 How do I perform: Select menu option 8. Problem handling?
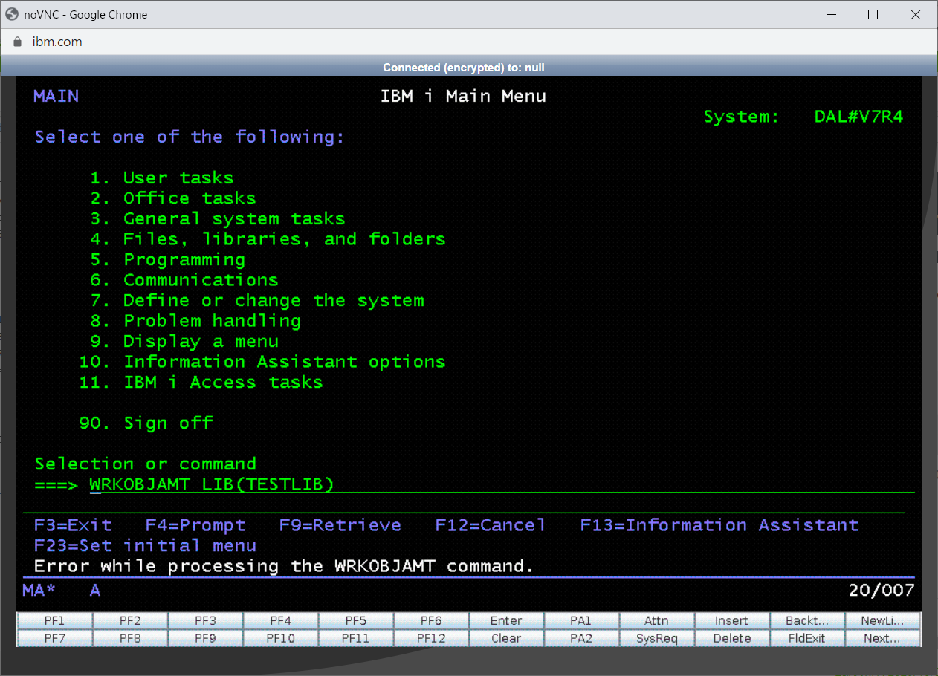click(195, 321)
